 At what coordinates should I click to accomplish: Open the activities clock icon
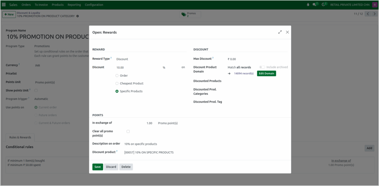coord(324,5)
